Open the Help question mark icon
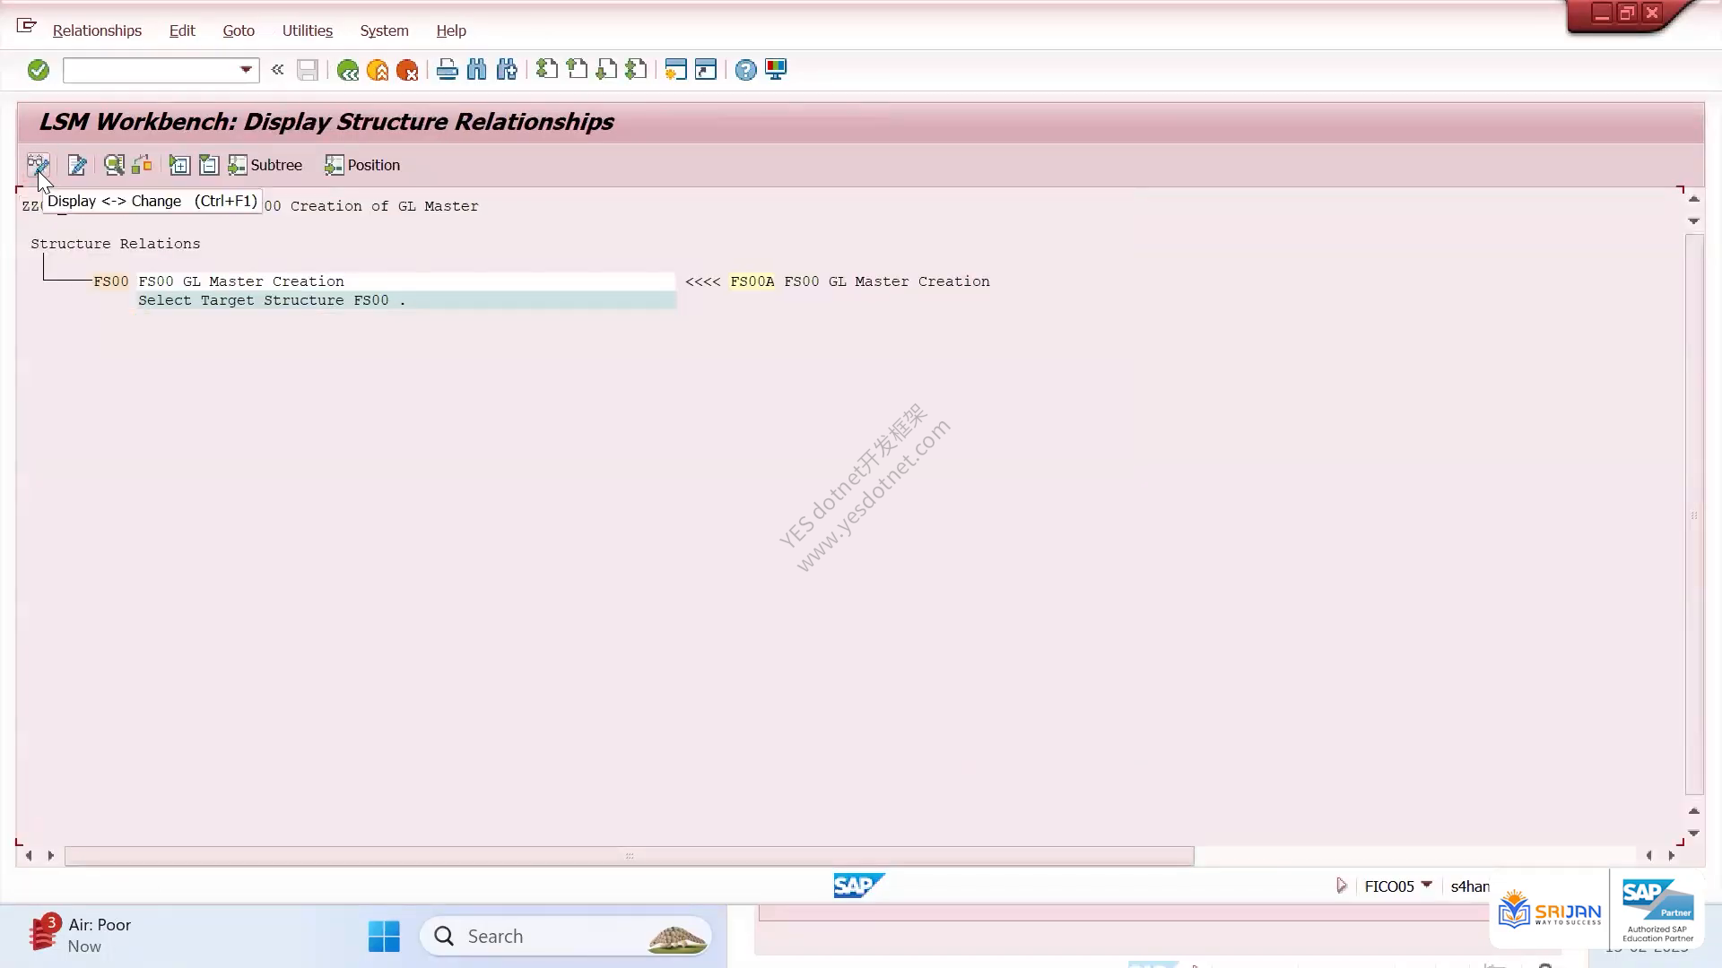This screenshot has width=1722, height=968. click(745, 70)
